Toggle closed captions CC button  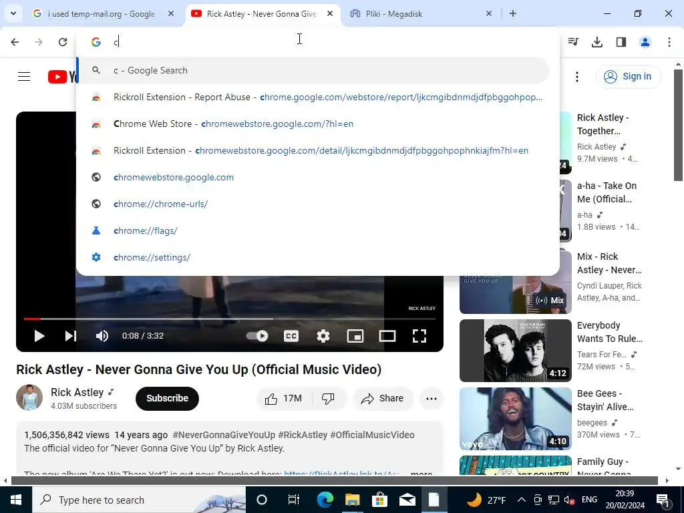click(291, 336)
